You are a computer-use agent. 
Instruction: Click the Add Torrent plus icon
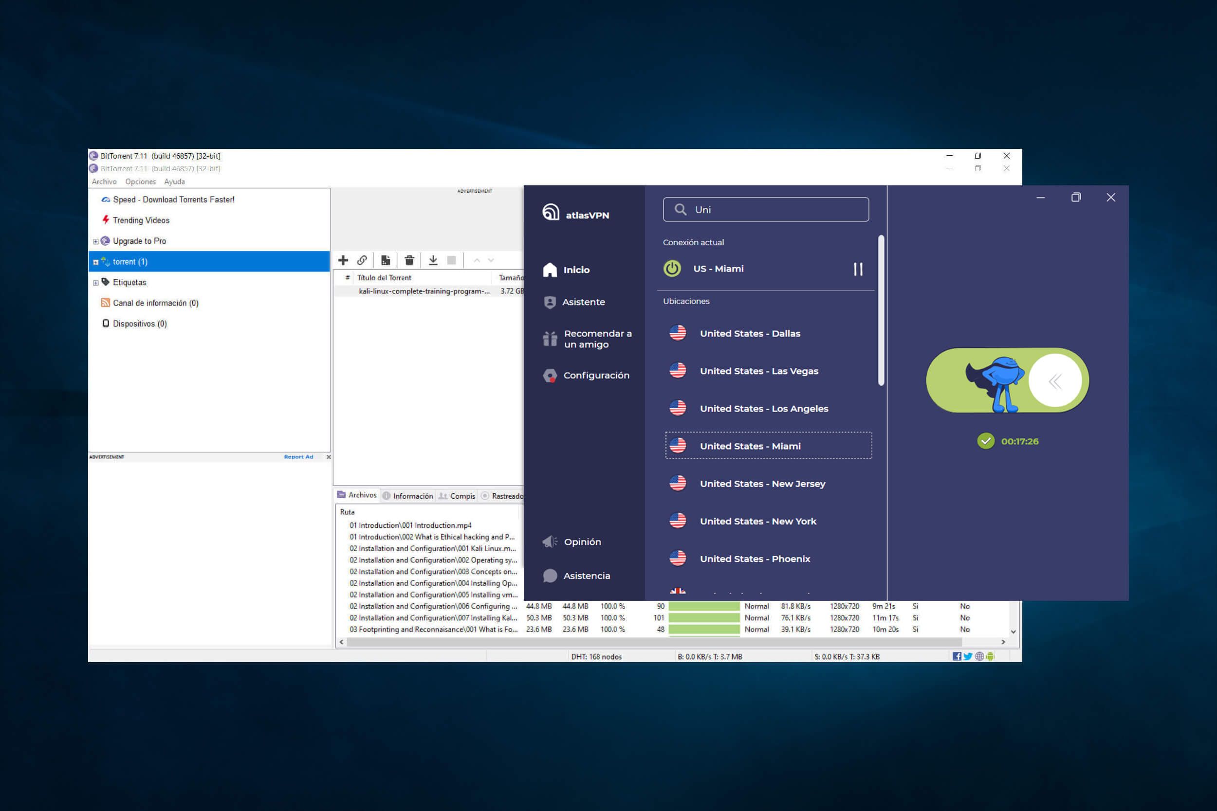343,260
